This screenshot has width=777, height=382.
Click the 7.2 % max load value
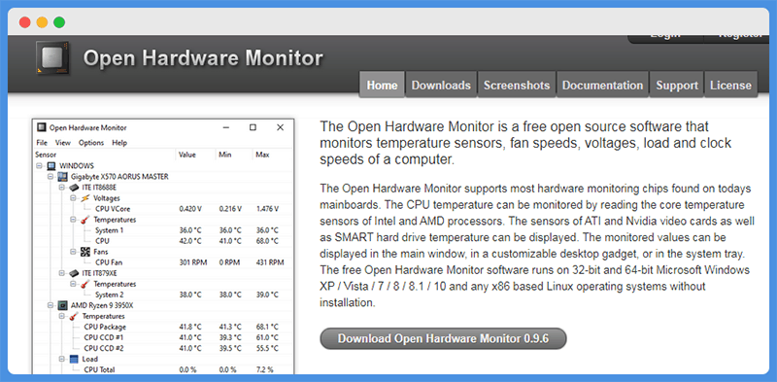pos(264,369)
